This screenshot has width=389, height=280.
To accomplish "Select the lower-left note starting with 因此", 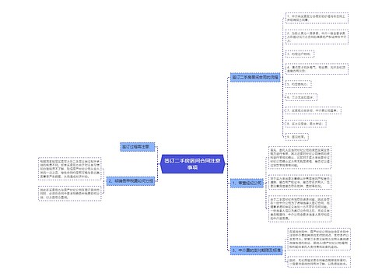I will point(70,194).
